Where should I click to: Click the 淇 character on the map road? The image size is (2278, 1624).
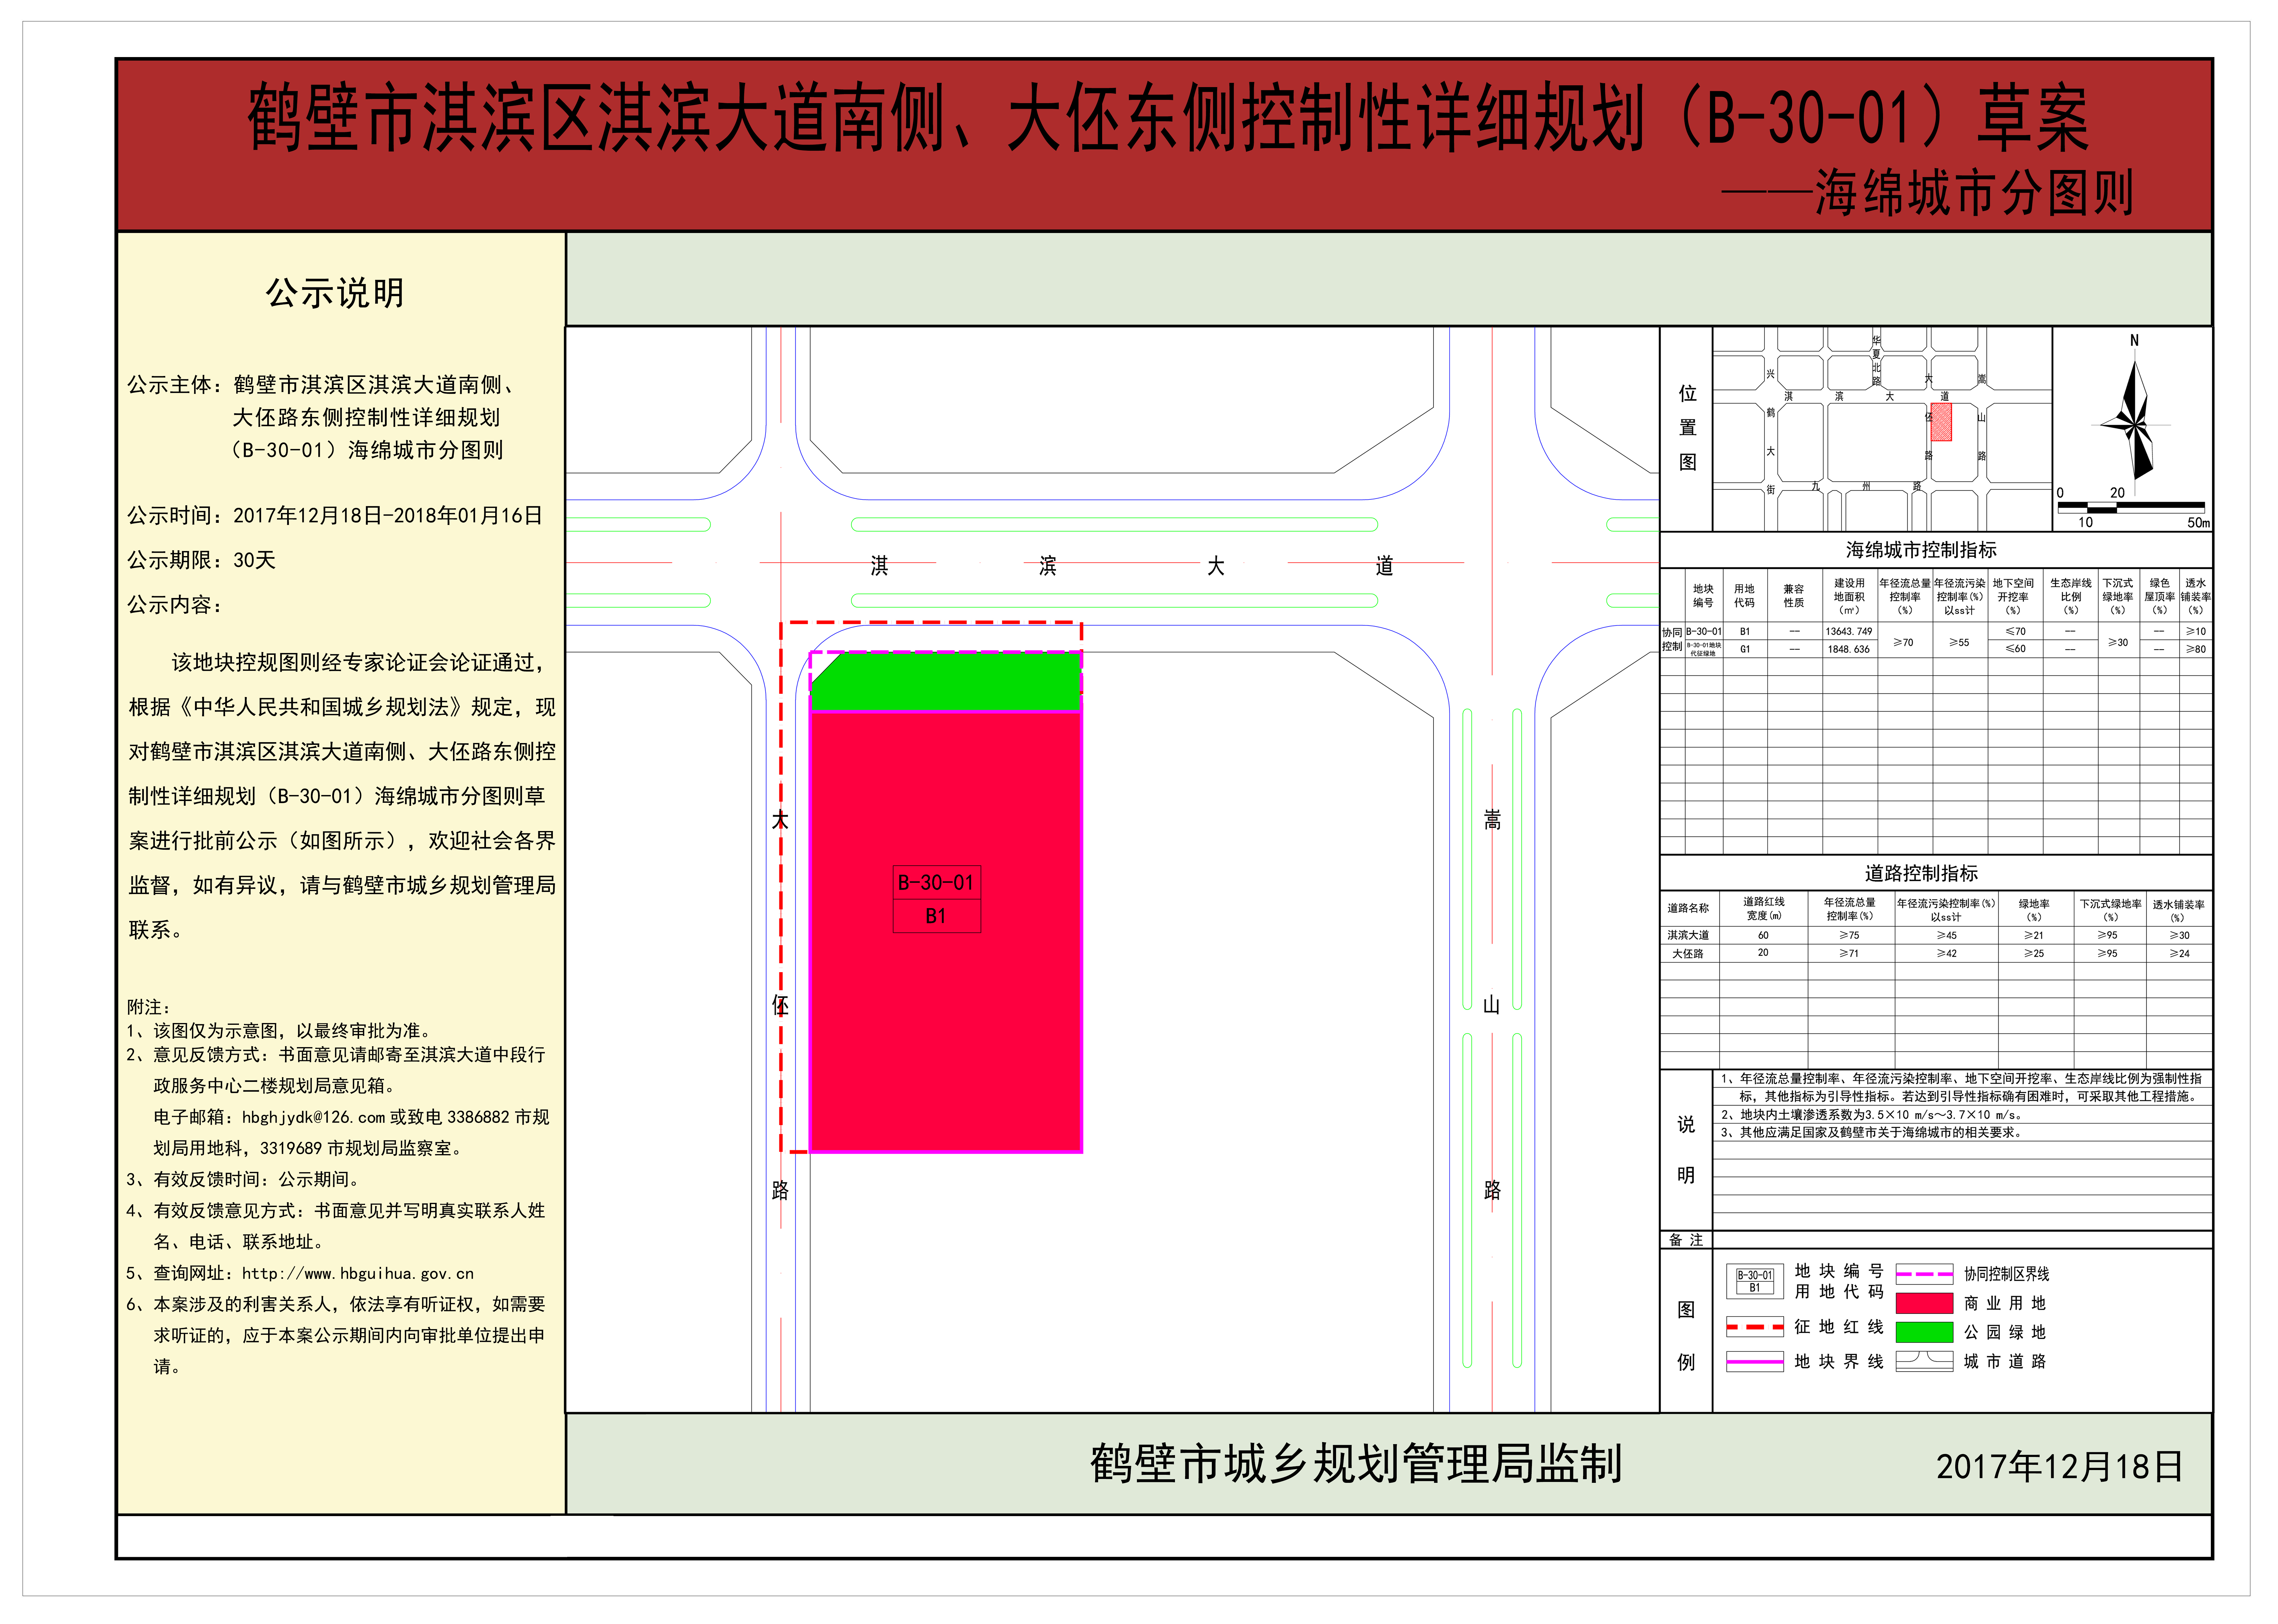(879, 566)
